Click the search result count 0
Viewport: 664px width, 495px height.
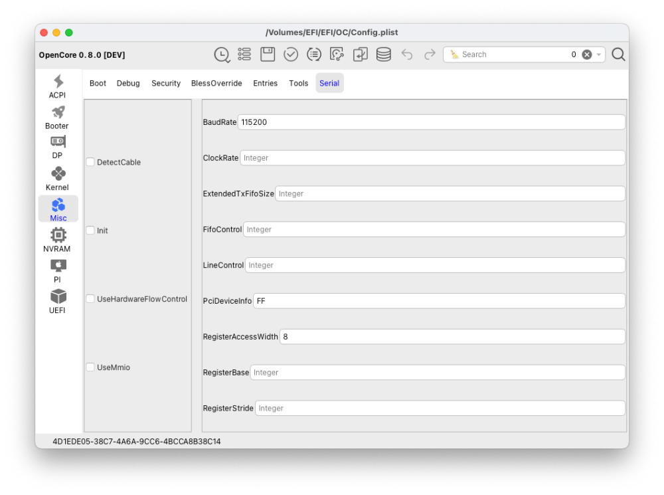(x=574, y=54)
